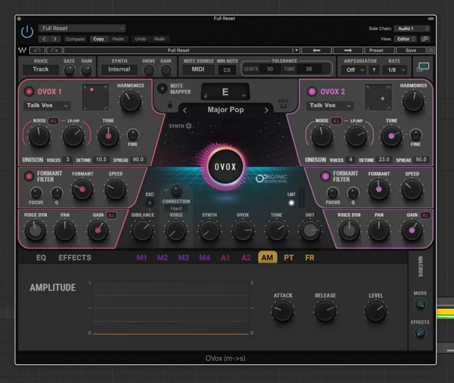Open the key E selector dropdown

225,92
